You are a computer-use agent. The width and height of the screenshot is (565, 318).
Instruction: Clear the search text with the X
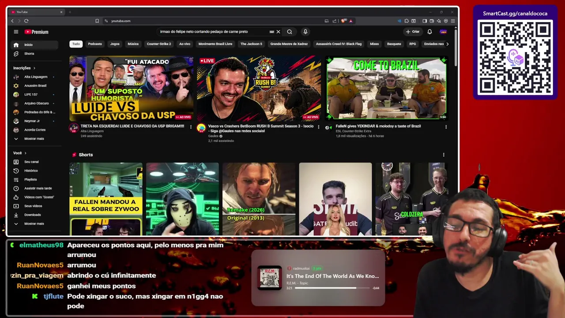pyautogui.click(x=278, y=32)
